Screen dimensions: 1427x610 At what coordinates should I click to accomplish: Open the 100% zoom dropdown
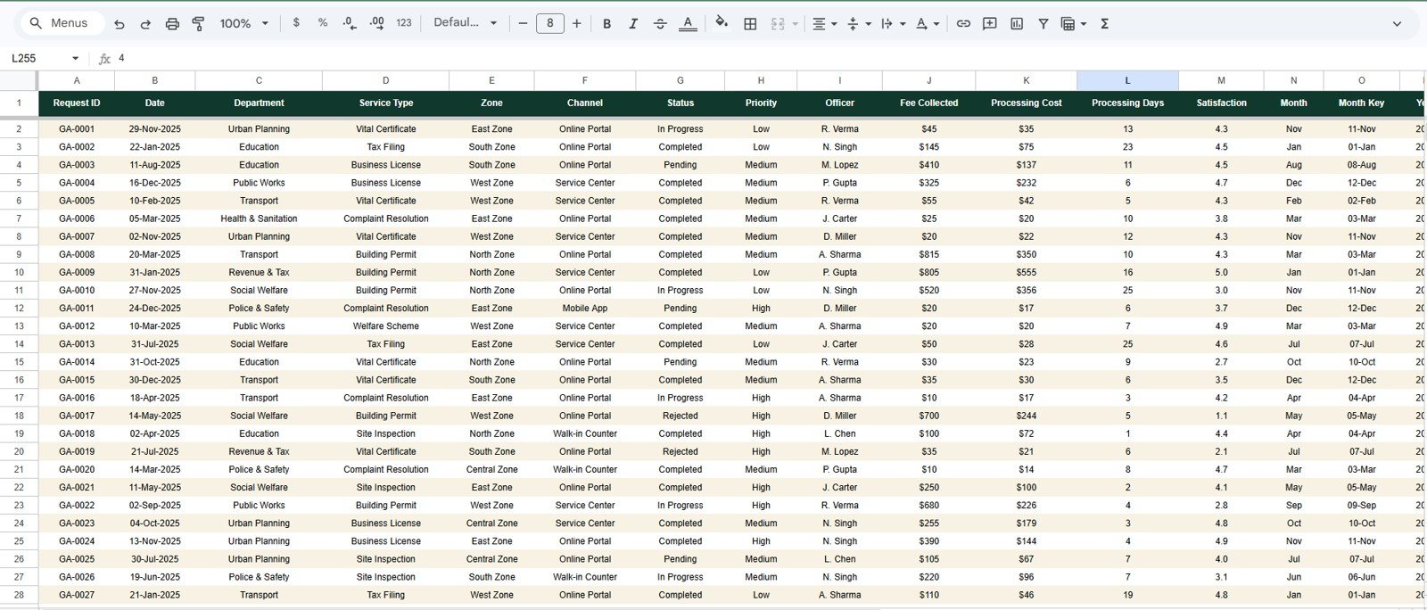tap(244, 24)
